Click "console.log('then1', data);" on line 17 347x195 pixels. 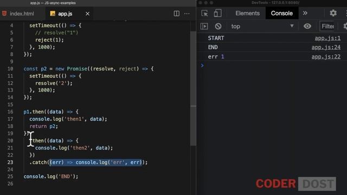pos(68,119)
